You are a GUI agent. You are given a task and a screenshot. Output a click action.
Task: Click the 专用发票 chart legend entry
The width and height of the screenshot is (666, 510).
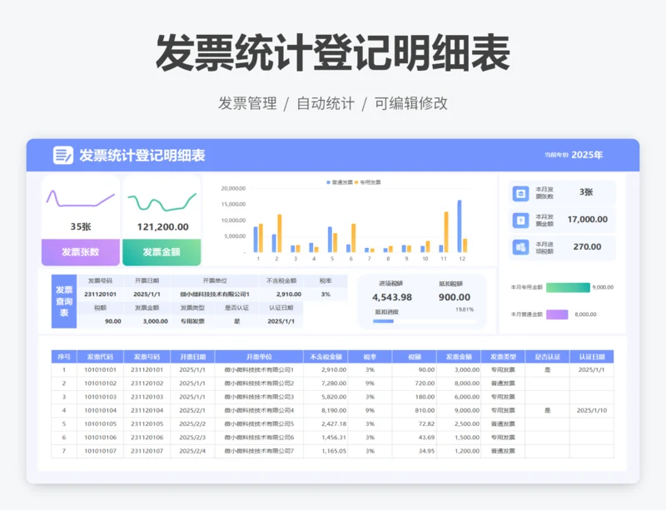coord(368,182)
